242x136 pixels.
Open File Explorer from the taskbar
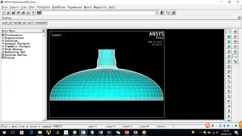tap(40, 132)
